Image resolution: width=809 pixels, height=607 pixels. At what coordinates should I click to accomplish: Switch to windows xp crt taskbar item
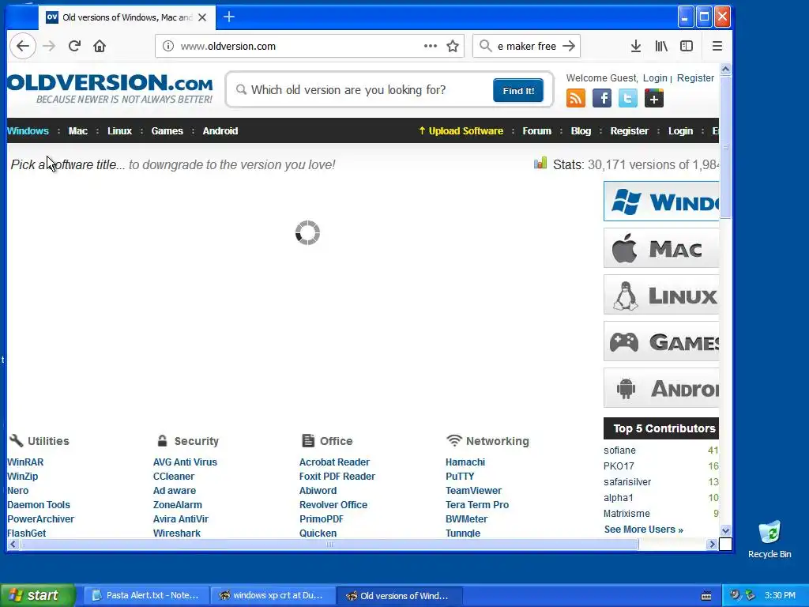click(273, 596)
